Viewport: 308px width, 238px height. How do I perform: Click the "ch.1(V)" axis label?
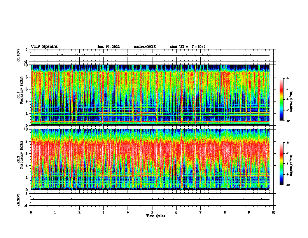[x=19, y=55]
